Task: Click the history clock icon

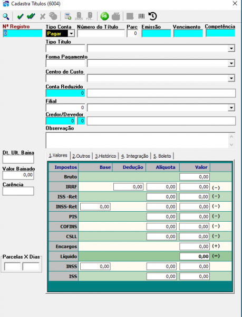Action: (152, 16)
